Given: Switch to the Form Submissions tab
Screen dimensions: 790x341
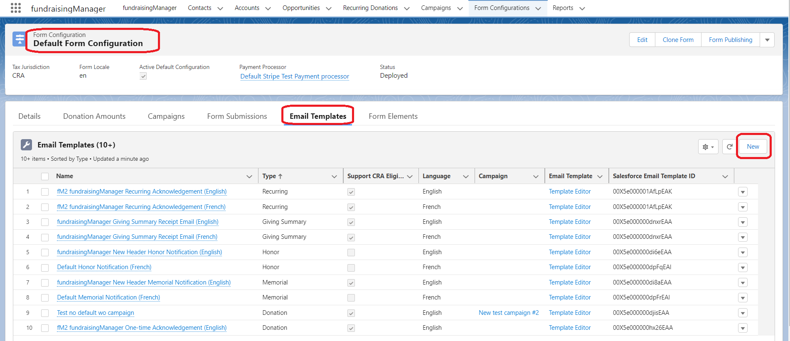Looking at the screenshot, I should click(x=237, y=116).
